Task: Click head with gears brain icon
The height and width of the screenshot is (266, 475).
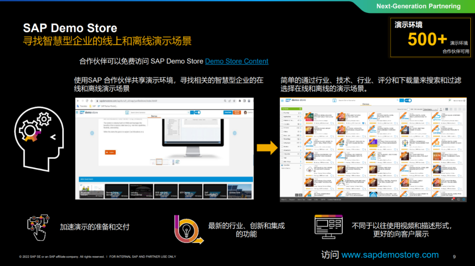Action: pos(39,139)
